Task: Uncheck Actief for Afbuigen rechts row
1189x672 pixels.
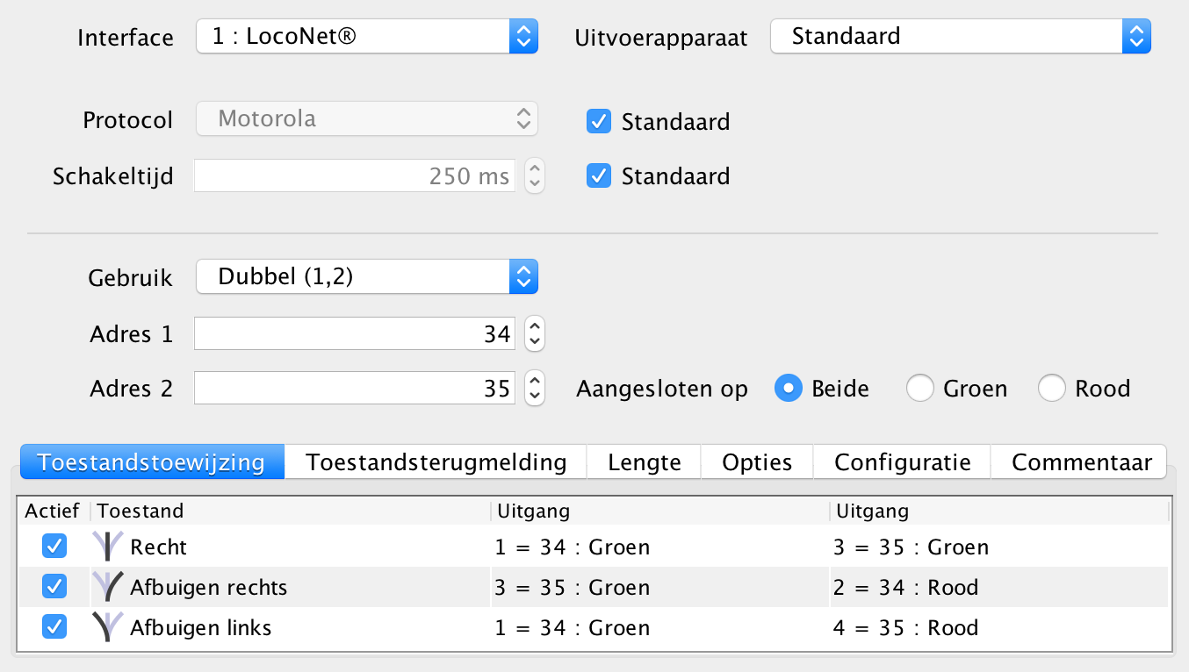Action: [54, 587]
